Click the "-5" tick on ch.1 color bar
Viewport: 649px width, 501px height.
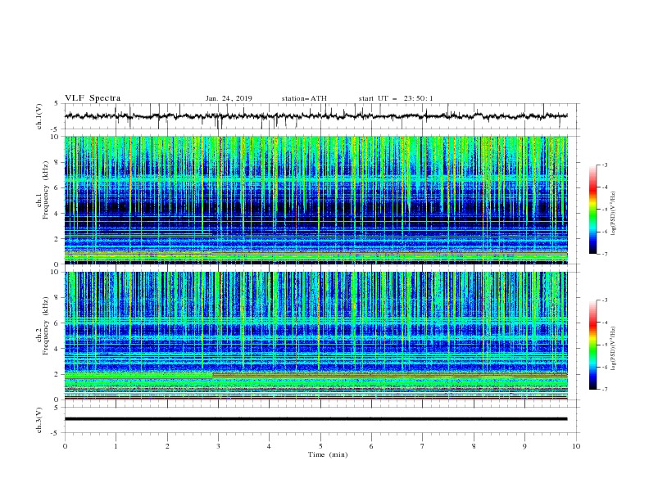click(604, 210)
